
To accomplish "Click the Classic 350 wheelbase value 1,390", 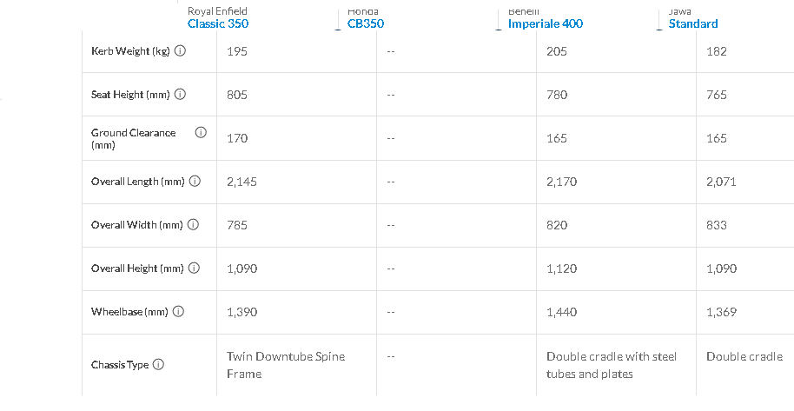I will click(242, 312).
